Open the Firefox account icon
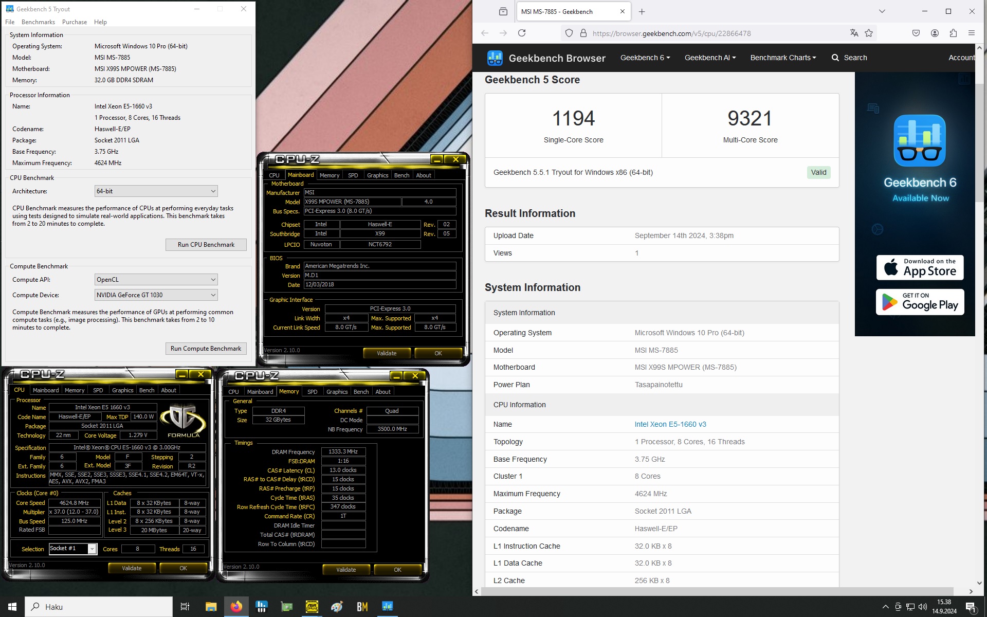This screenshot has height=617, width=987. pyautogui.click(x=935, y=33)
